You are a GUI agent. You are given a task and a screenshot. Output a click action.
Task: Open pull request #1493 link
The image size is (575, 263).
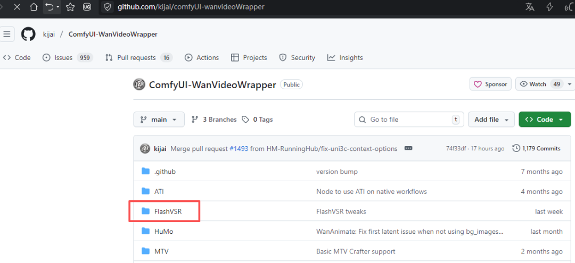(239, 149)
